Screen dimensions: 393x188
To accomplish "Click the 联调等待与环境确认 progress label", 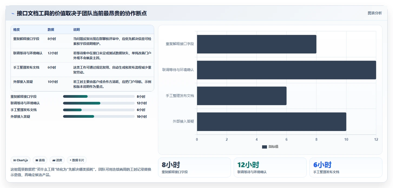I will pos(25,103).
